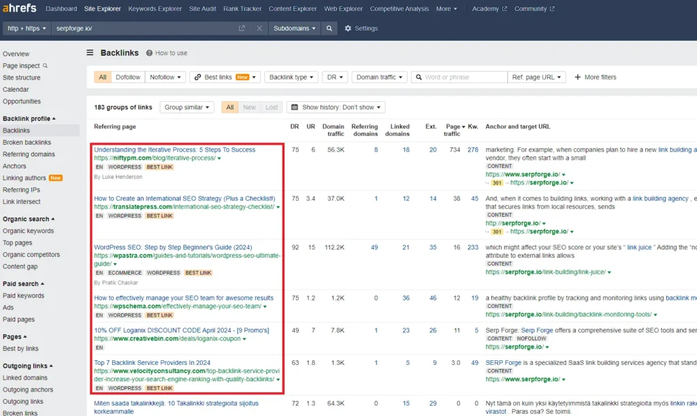Screen dimensions: 697x416
Task: Open Overview in the sidebar
Action: click(x=16, y=54)
